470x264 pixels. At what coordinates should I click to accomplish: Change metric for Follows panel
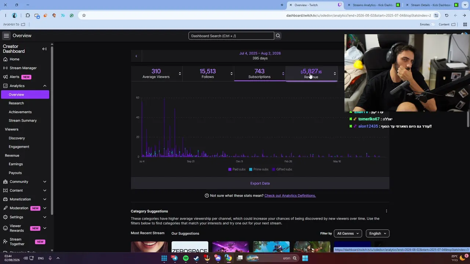tap(231, 74)
